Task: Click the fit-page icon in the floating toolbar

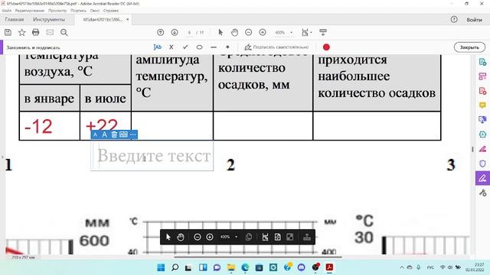Action: tap(277, 237)
